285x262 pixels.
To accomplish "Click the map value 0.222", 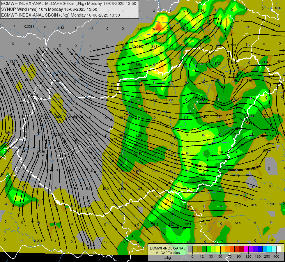I will pos(171,100).
